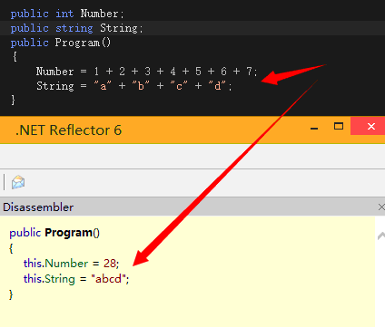Select the "abcd" string literal

click(109, 279)
